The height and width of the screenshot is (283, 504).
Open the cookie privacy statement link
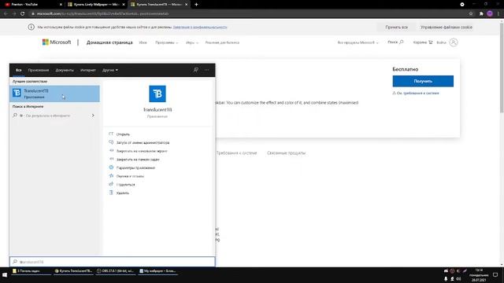point(200,28)
